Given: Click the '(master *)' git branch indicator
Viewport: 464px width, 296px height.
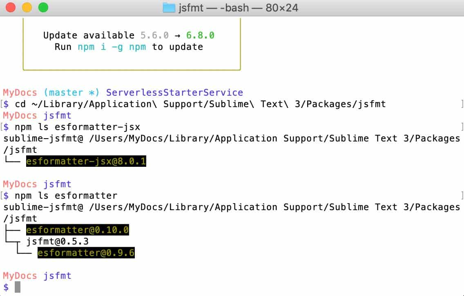Looking at the screenshot, I should (x=71, y=93).
